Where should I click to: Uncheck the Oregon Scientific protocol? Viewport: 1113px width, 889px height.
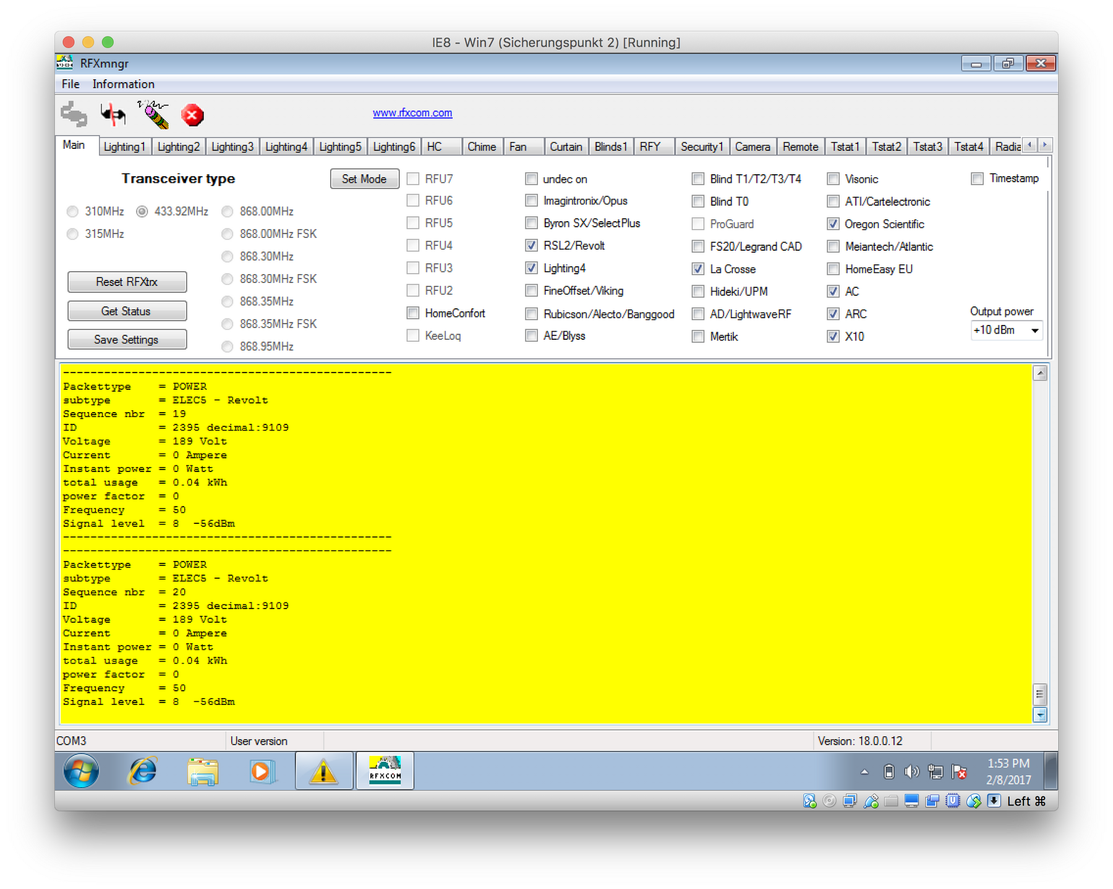coord(833,224)
